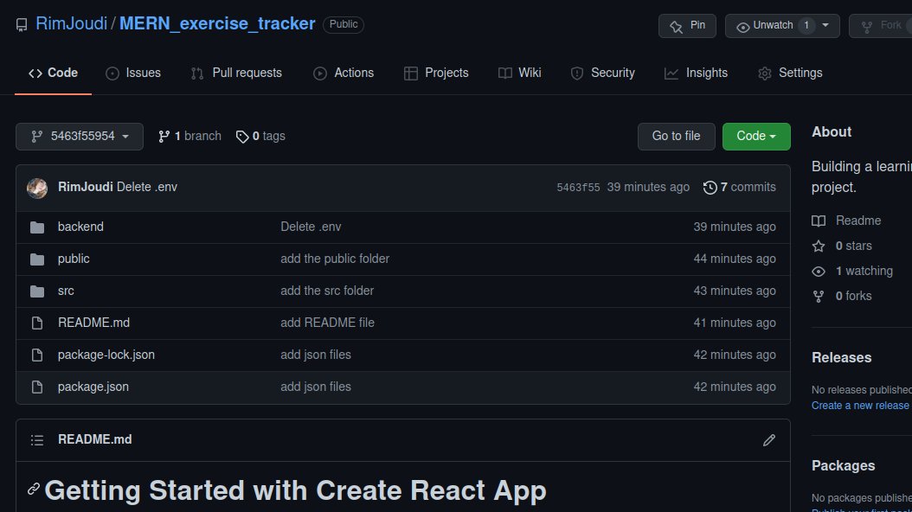This screenshot has width=912, height=512.
Task: Click the heading anchor link icon
Action: (34, 489)
